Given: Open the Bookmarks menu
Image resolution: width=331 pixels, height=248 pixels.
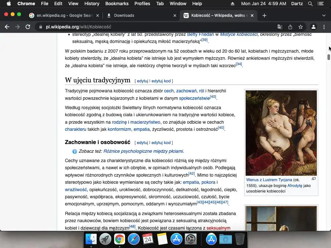Looking at the screenshot, I should (117, 4).
